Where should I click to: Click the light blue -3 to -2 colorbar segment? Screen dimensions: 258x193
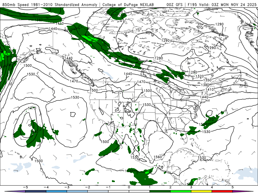point(77,191)
